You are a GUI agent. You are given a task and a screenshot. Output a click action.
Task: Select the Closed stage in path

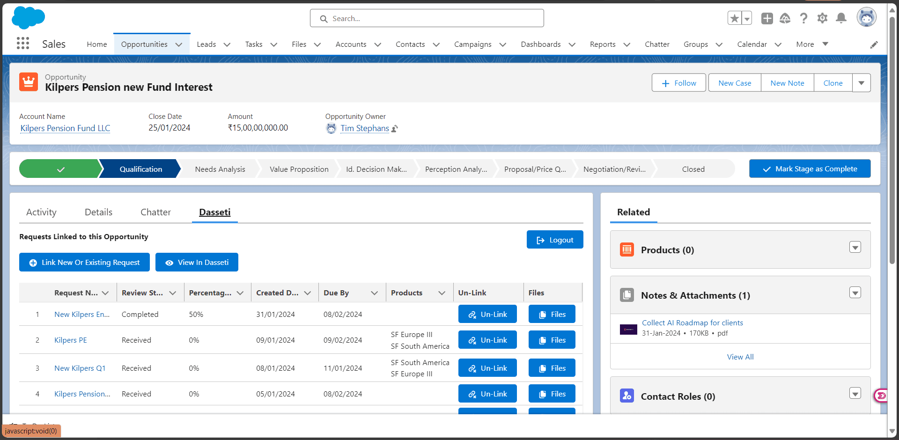click(693, 169)
